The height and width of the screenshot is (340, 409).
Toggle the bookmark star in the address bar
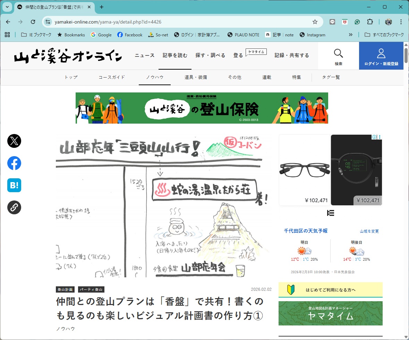pyautogui.click(x=315, y=21)
